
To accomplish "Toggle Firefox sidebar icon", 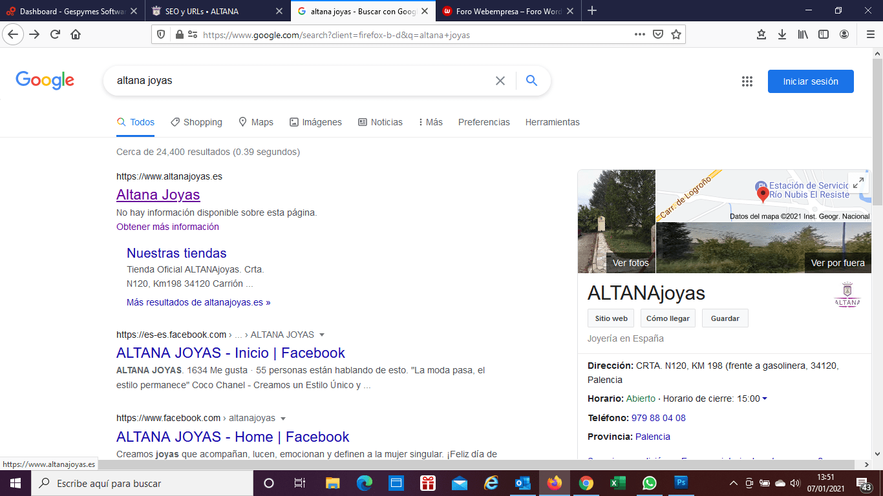I will tap(824, 35).
